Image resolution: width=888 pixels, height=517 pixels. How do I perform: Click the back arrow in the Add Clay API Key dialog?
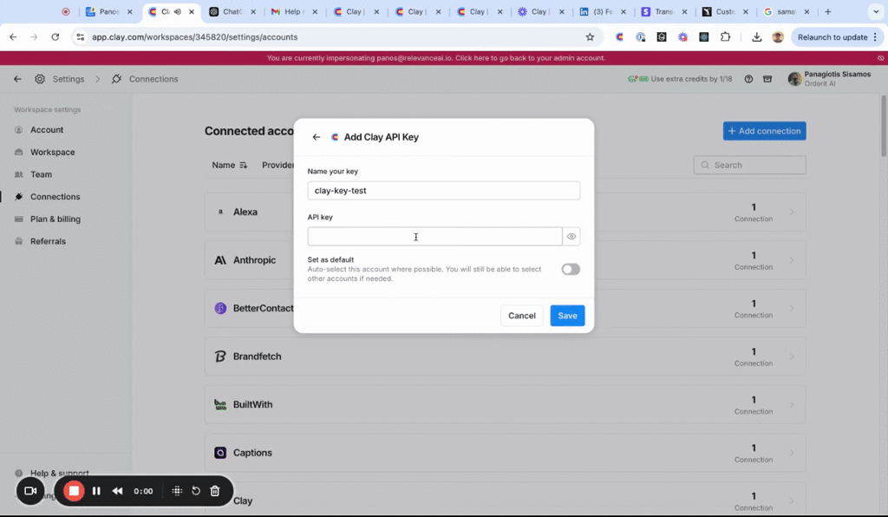[317, 137]
